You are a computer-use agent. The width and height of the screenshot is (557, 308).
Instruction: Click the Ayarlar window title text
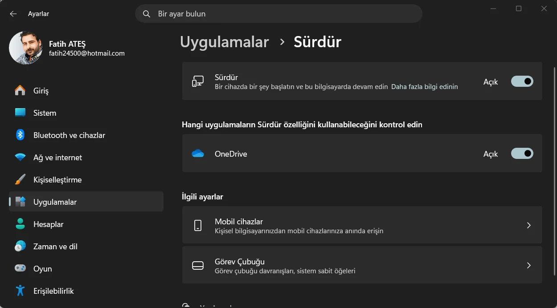click(x=38, y=14)
